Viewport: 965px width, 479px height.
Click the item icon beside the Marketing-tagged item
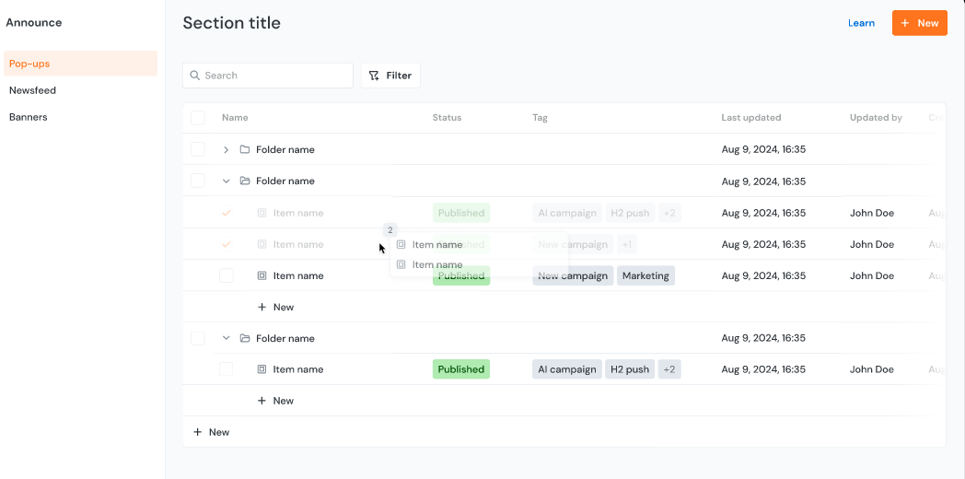click(x=262, y=275)
